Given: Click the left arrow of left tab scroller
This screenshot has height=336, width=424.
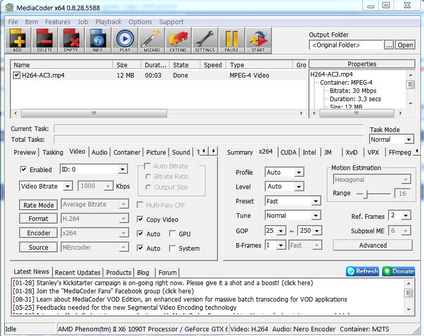Looking at the screenshot, I should (x=204, y=151).
